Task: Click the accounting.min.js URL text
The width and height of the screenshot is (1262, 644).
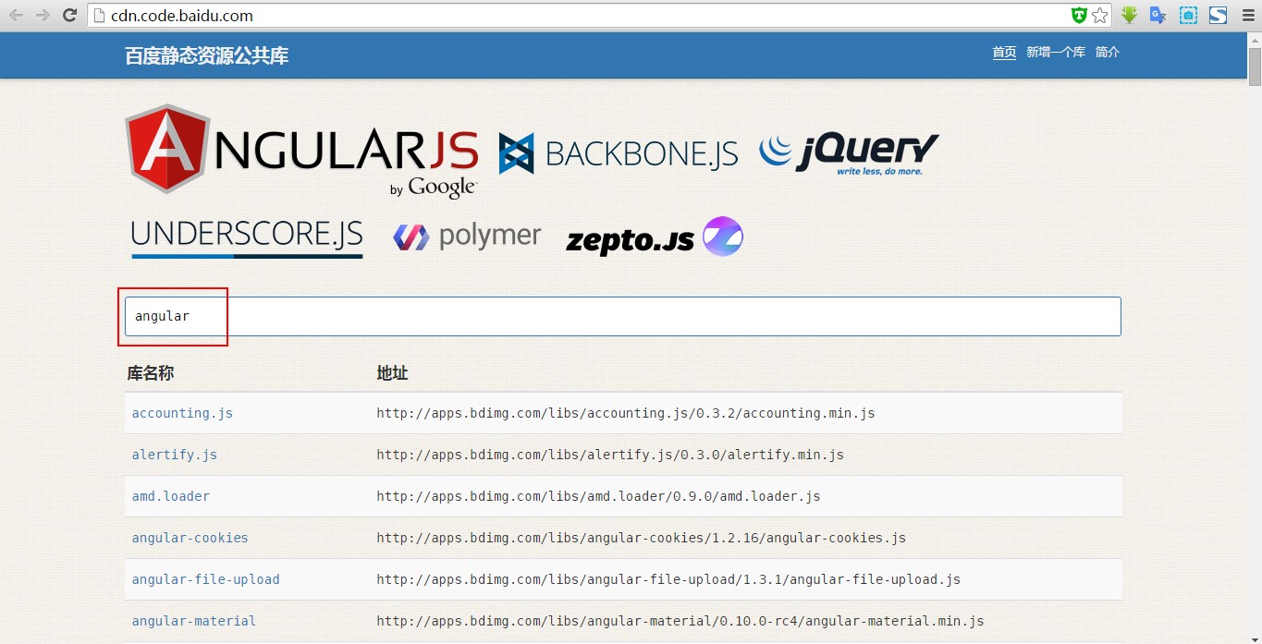Action: 626,413
